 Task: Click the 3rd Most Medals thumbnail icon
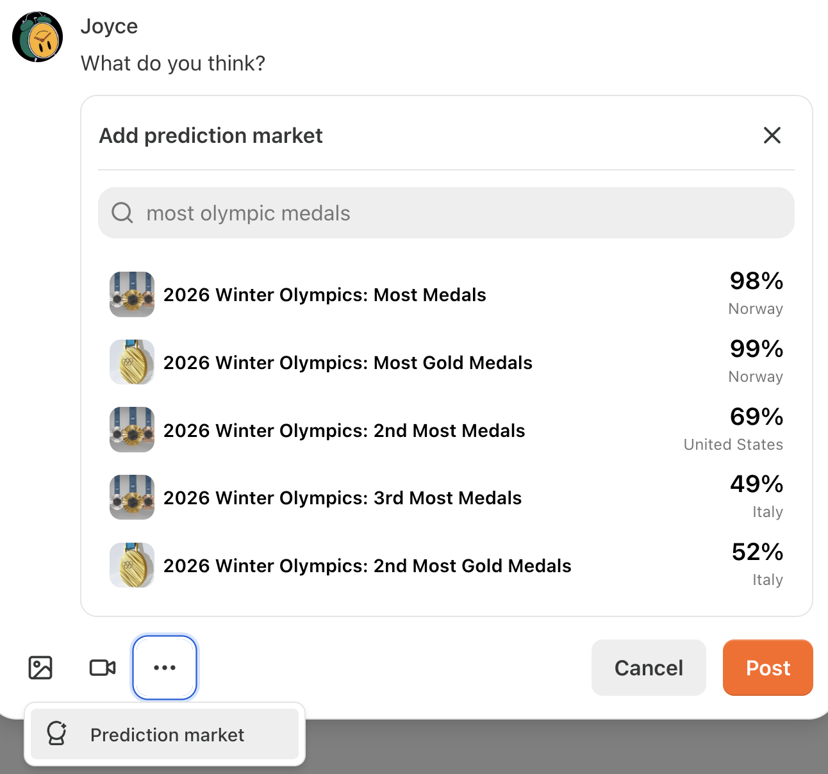coord(132,497)
